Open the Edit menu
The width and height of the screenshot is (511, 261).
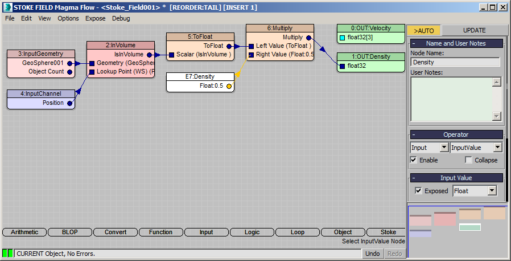[x=26, y=18]
